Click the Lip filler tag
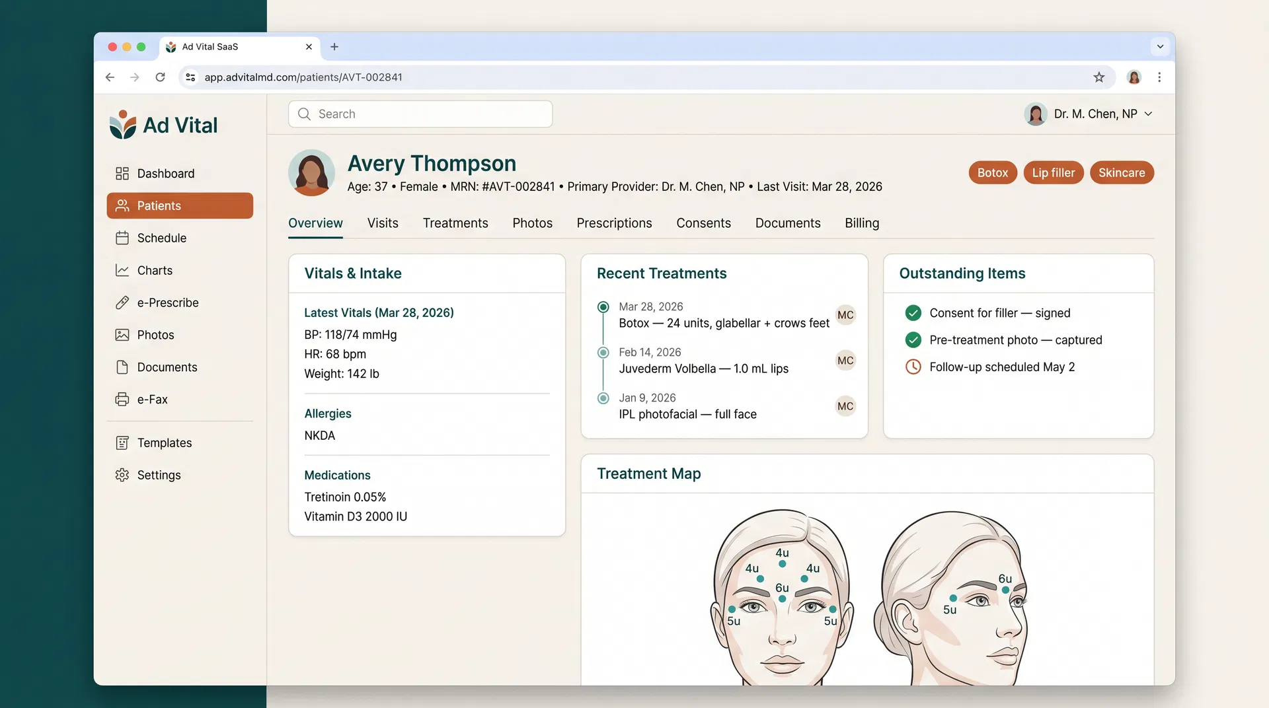This screenshot has width=1269, height=708. pyautogui.click(x=1054, y=172)
